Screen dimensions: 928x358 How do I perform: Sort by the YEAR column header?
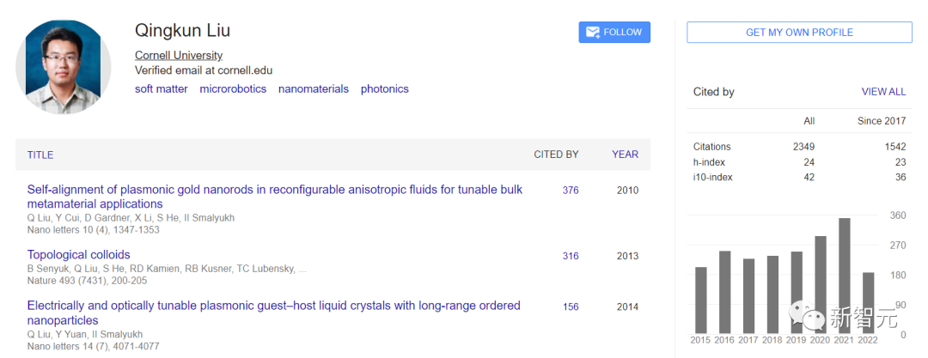[625, 155]
